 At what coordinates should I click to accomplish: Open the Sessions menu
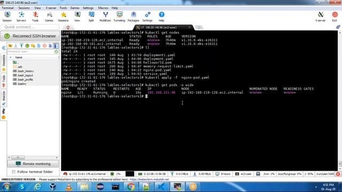point(24,8)
